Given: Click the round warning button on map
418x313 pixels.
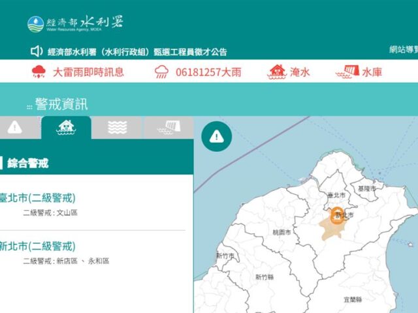Looking at the screenshot, I should [x=216, y=136].
